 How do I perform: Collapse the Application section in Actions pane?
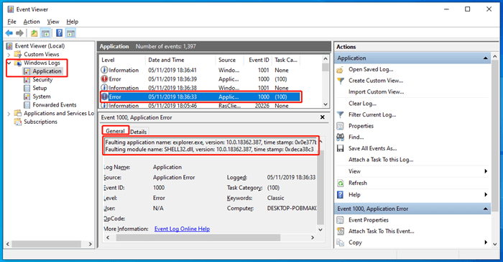(x=485, y=58)
